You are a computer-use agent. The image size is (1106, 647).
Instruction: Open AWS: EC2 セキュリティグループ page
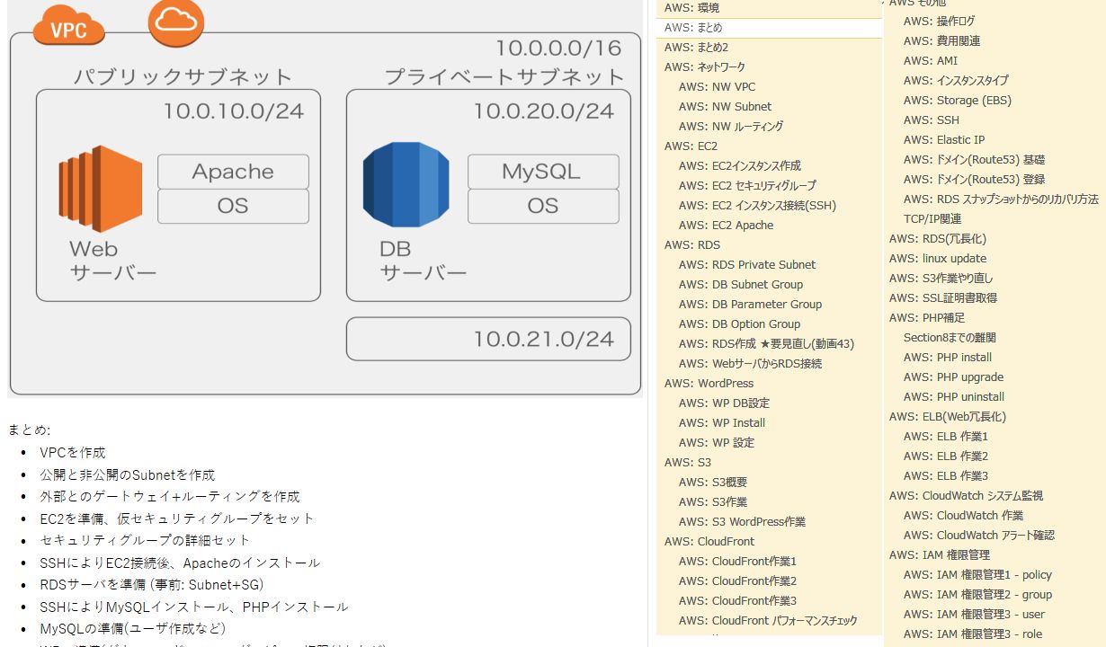click(747, 186)
